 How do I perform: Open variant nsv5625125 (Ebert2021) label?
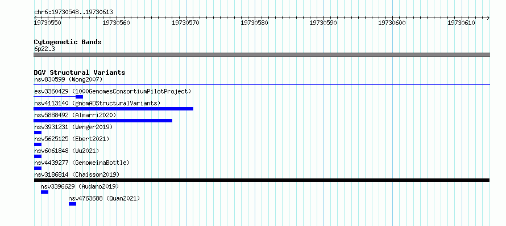click(x=72, y=139)
